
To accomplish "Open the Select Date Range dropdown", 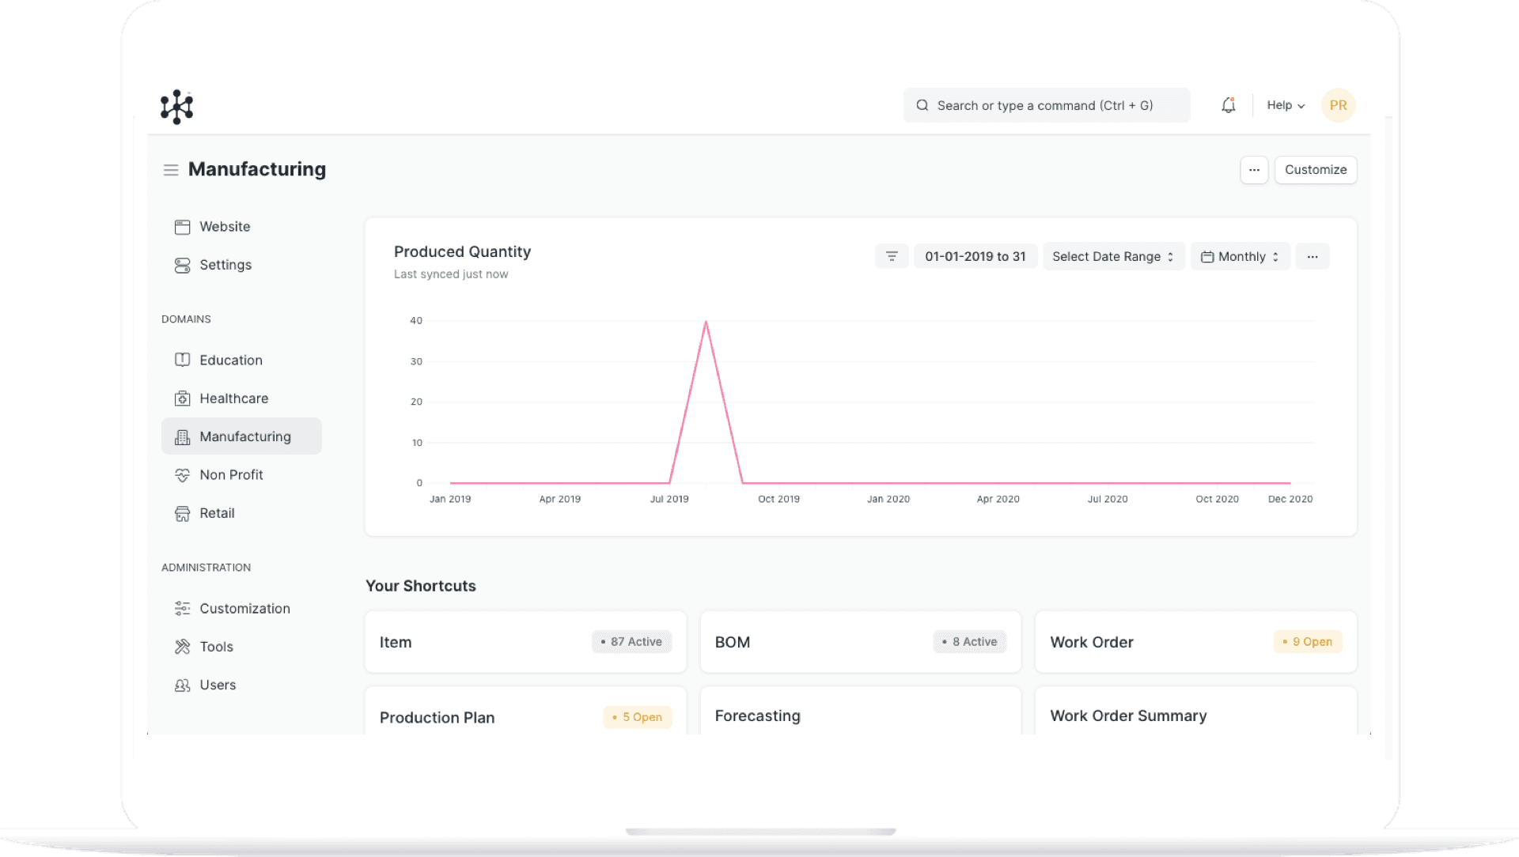I will 1112,256.
